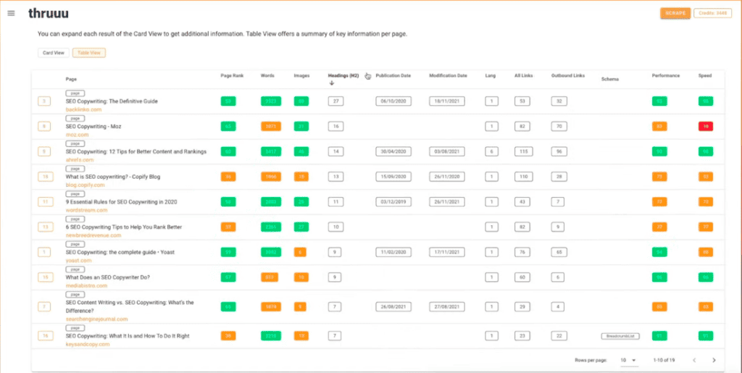The height and width of the screenshot is (373, 742).
Task: Switch to Card View
Action: 54,53
